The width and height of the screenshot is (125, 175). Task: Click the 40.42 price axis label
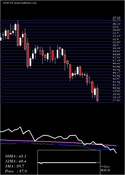tap(116, 88)
